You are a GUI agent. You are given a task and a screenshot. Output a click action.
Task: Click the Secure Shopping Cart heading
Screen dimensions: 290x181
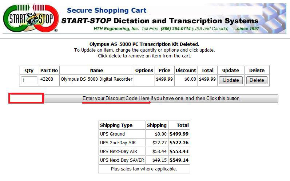[107, 10]
